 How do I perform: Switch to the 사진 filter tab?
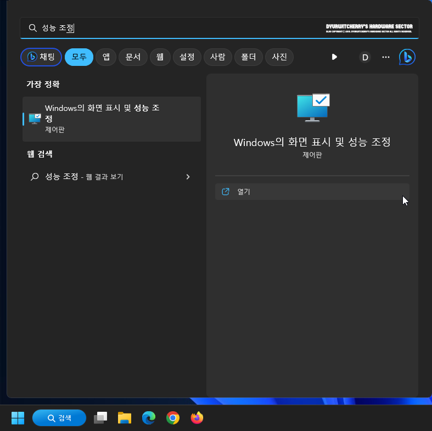(279, 57)
